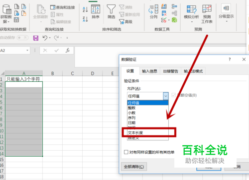Click the From Table/Range icon

click(16, 20)
